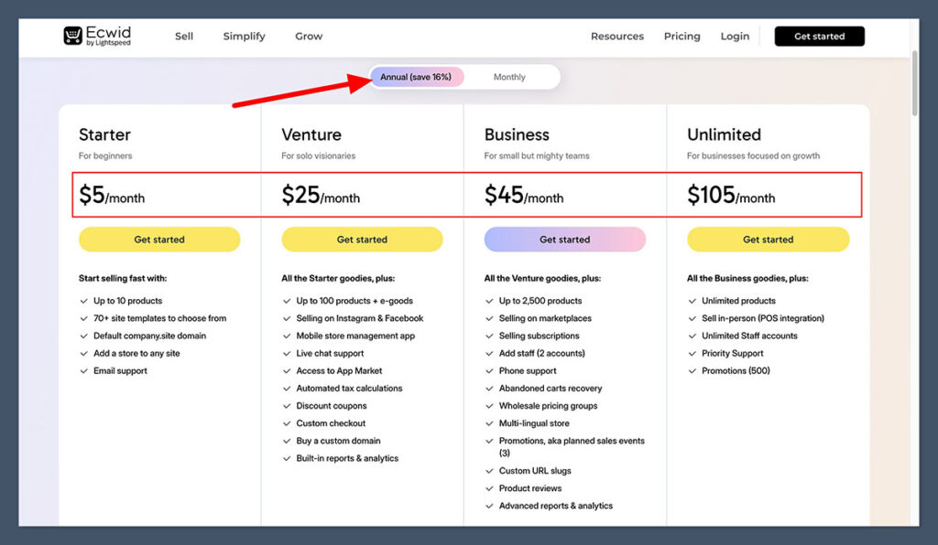Switch billing to Monthly
The image size is (938, 545).
(x=509, y=77)
